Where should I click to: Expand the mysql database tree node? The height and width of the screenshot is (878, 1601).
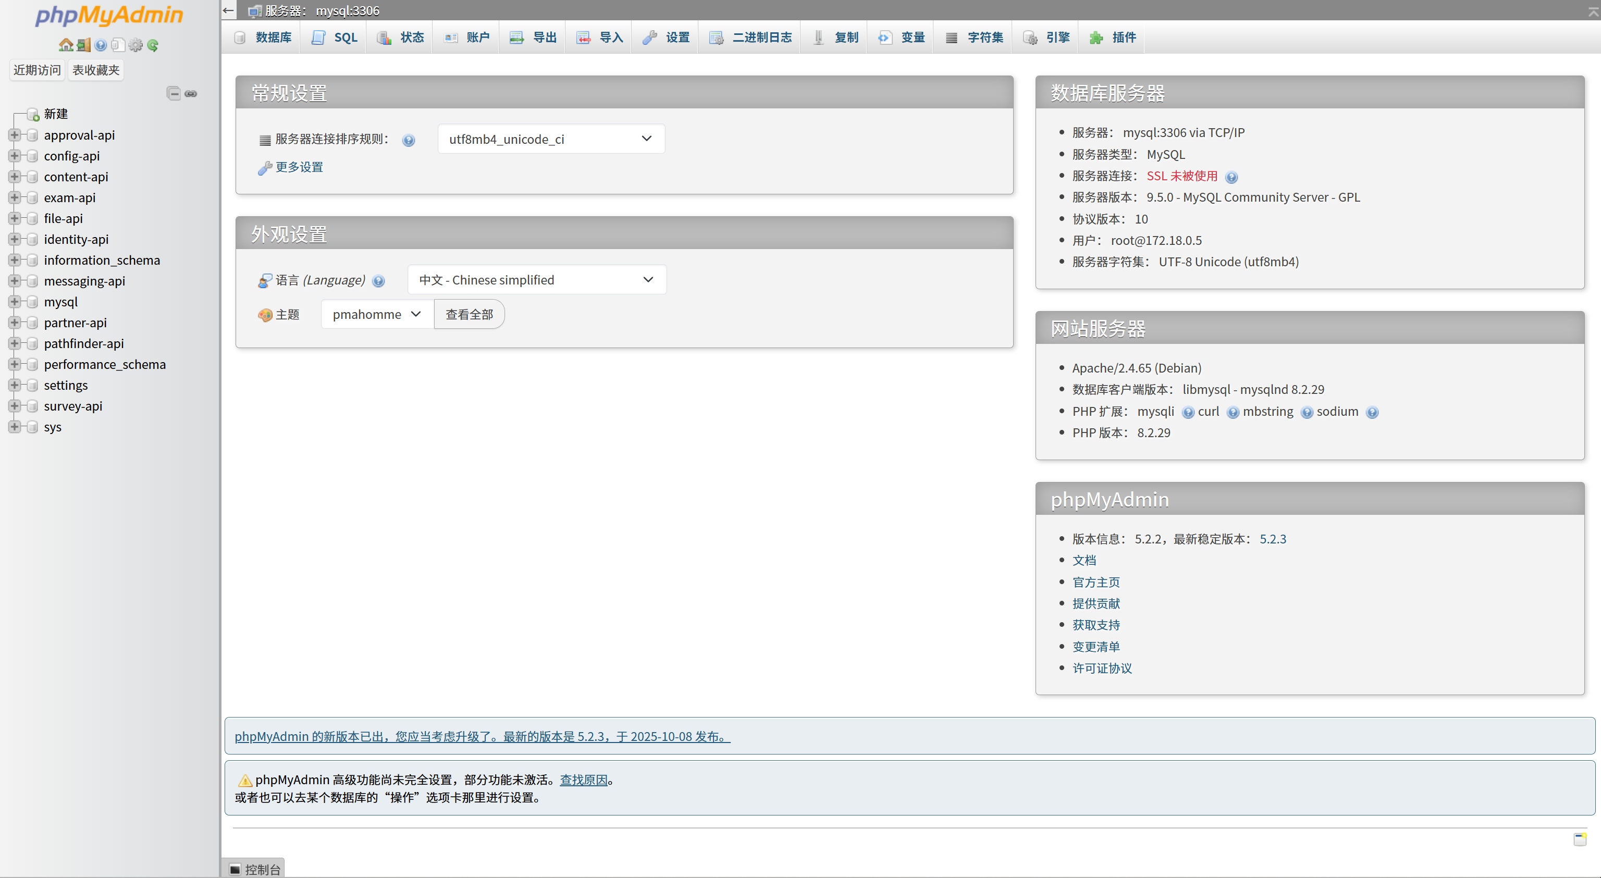[14, 302]
